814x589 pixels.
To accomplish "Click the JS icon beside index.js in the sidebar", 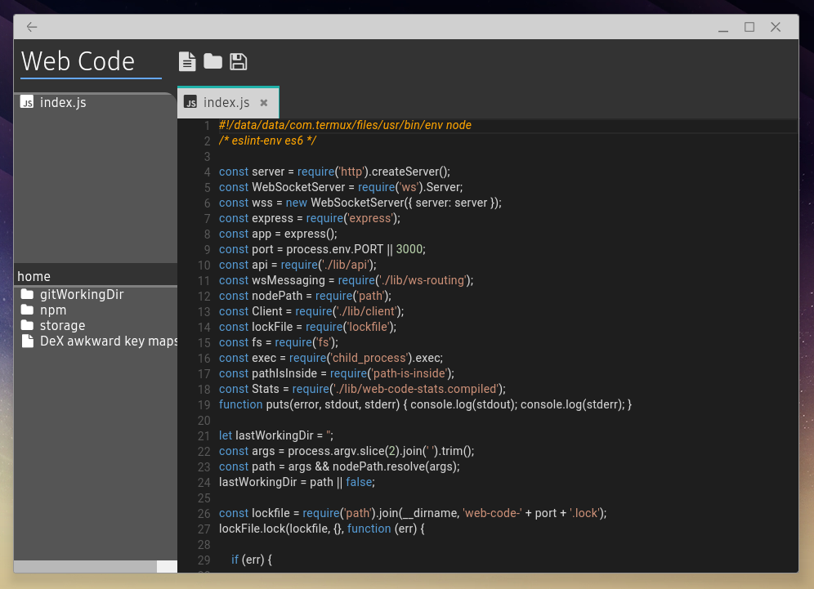I will (27, 103).
